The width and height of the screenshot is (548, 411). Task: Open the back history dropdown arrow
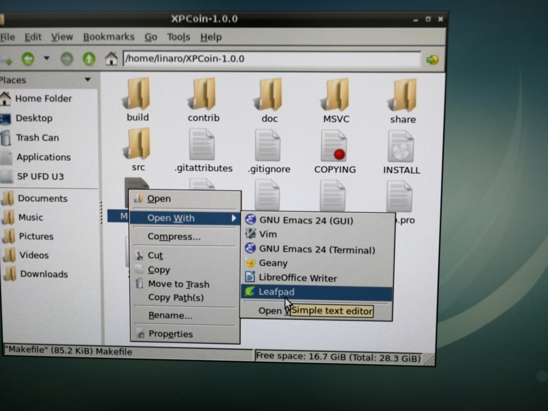tap(46, 58)
